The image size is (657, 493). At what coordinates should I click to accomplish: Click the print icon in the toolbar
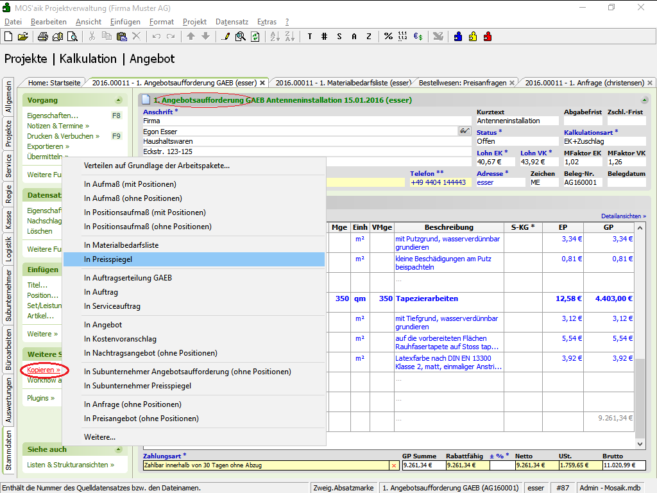[x=44, y=37]
